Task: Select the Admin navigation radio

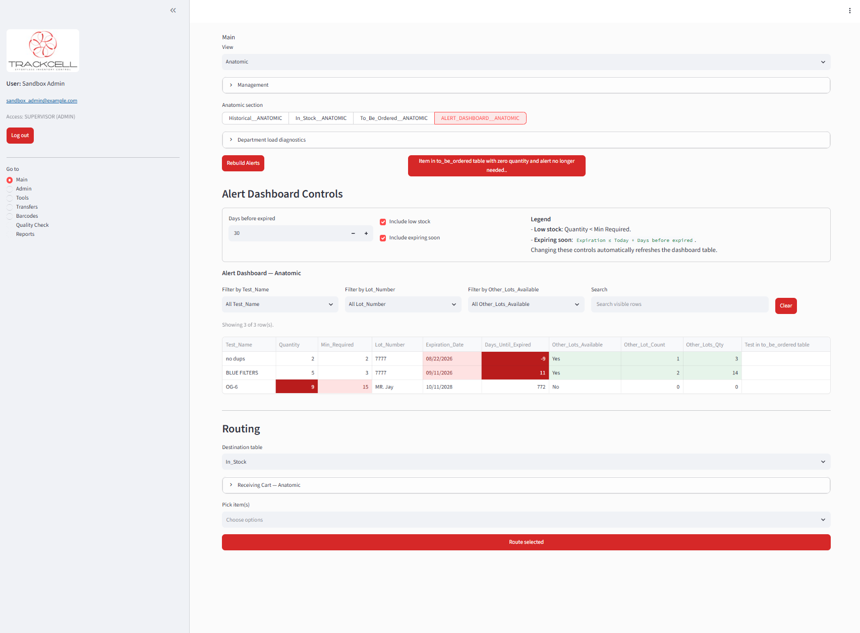Action: [x=10, y=189]
